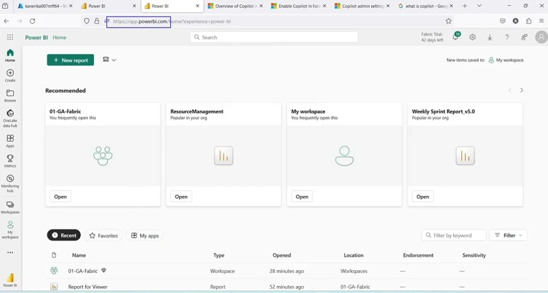Expand the Filter dropdown
The height and width of the screenshot is (293, 548).
[508, 235]
